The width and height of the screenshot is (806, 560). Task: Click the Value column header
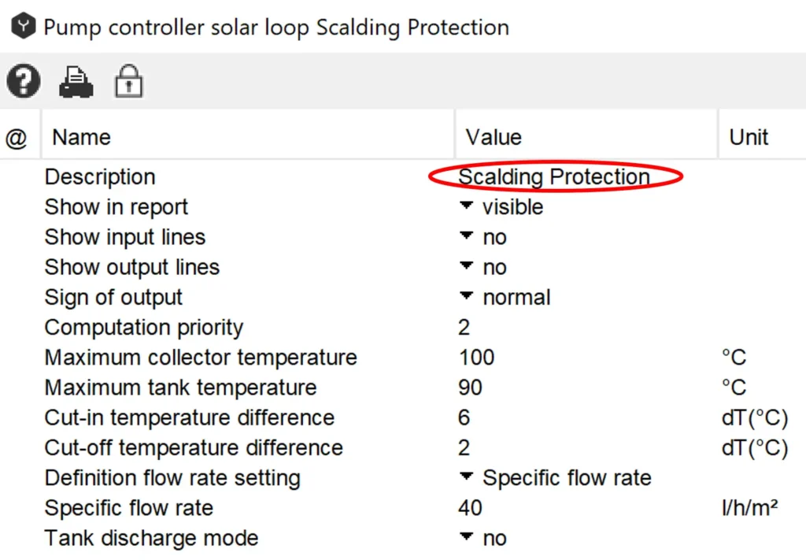point(494,137)
